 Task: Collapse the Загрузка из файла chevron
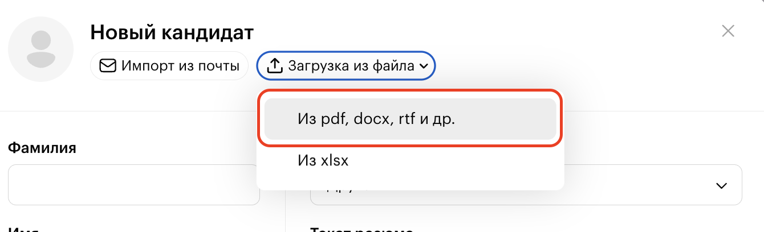pyautogui.click(x=424, y=67)
